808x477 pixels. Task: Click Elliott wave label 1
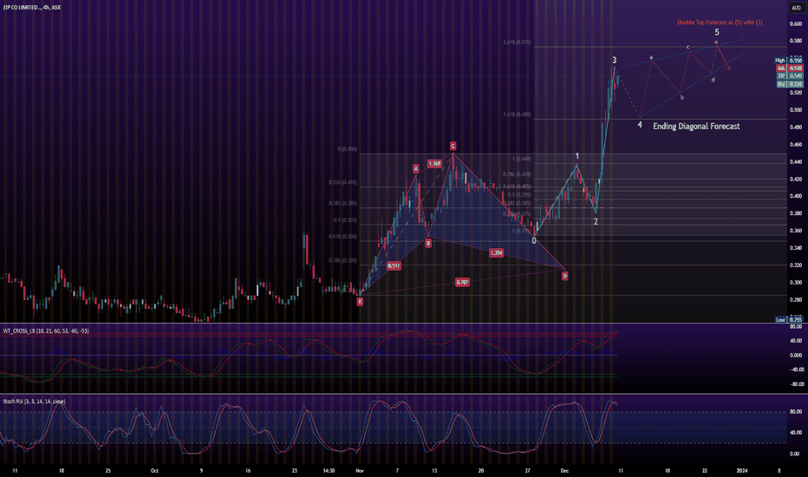[577, 156]
